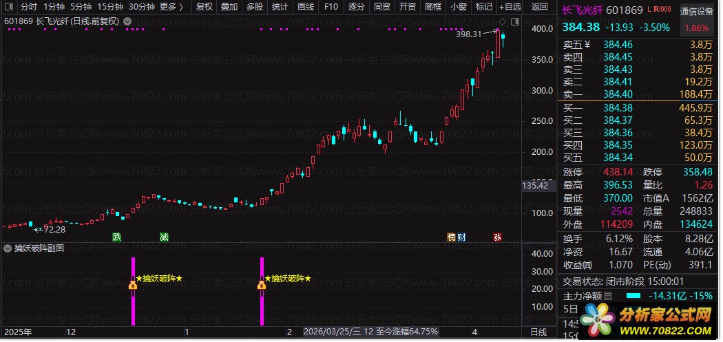Click the first ★擒妖破阵★ signal label
Image resolution: width=723 pixels, height=342 pixels.
(159, 279)
